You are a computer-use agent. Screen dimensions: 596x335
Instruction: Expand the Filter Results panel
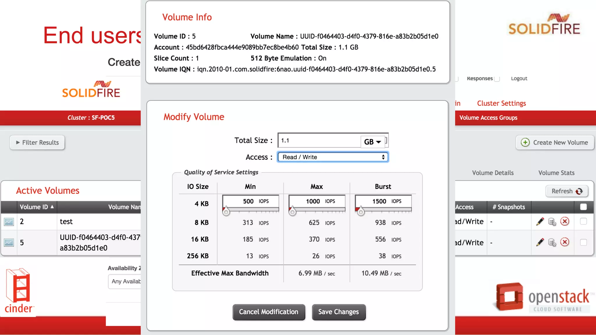[37, 142]
